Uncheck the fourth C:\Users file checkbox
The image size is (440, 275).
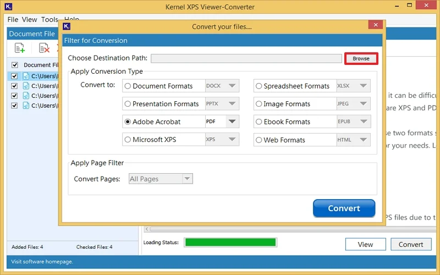pos(14,106)
